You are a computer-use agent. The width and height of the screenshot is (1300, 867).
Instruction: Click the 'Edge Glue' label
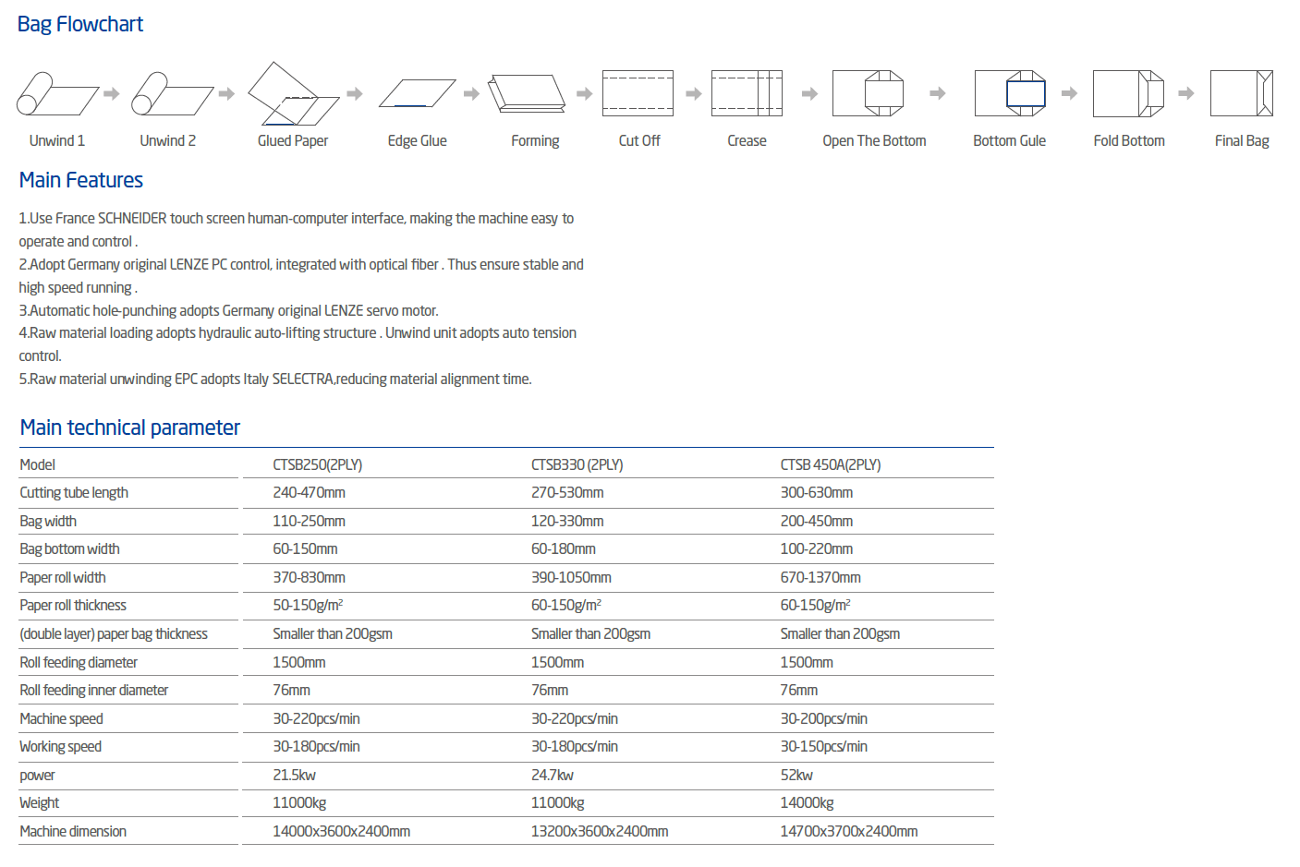(x=417, y=140)
